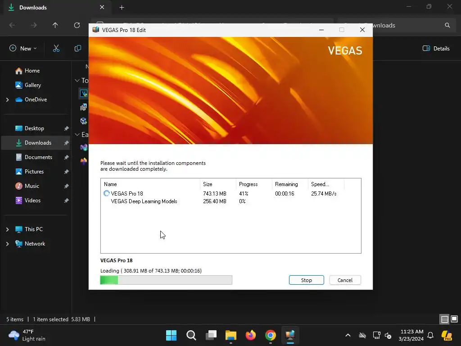Unpin Desktop using its pin icon
Image resolution: width=461 pixels, height=346 pixels.
coord(67,128)
